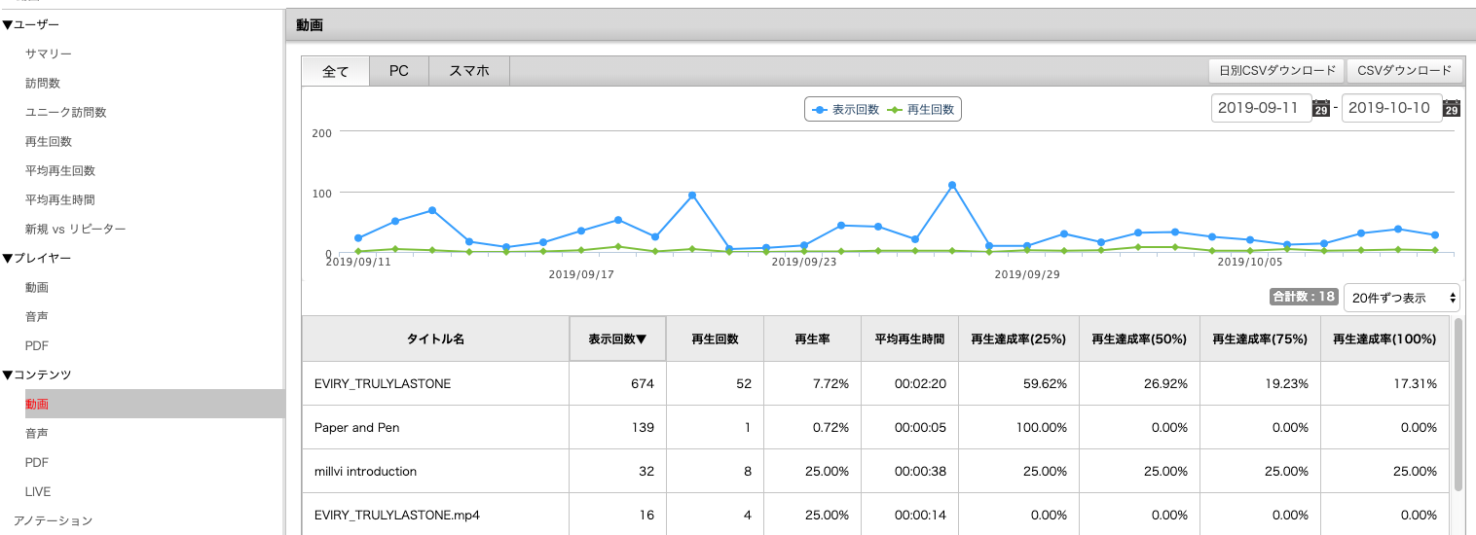Collapse the コンテンツ section

pyautogui.click(x=37, y=374)
